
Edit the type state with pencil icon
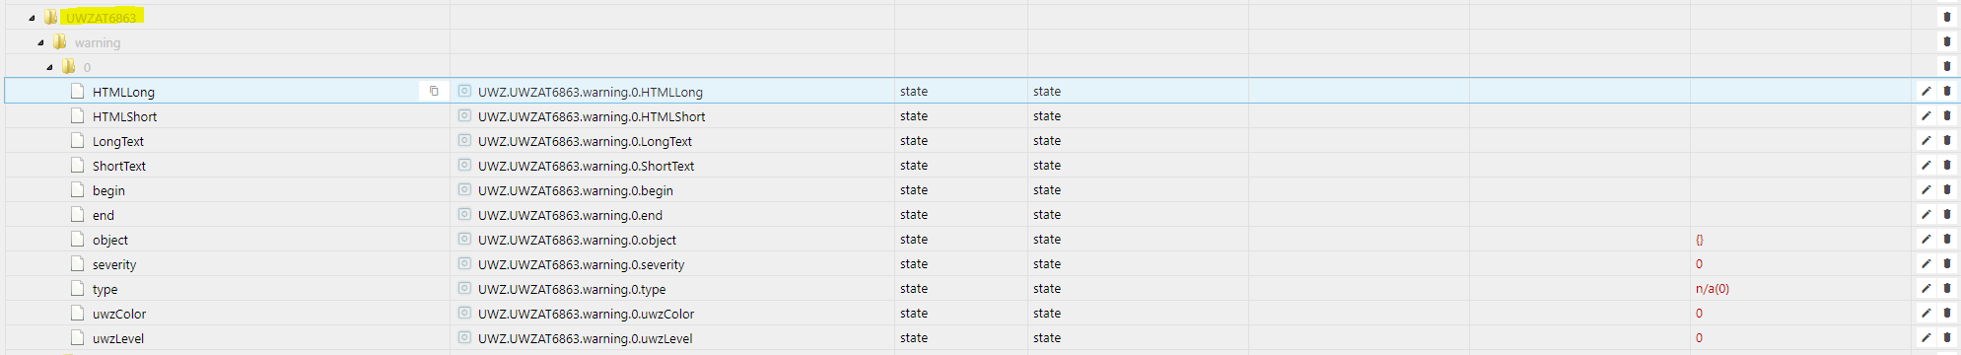pyautogui.click(x=1926, y=288)
